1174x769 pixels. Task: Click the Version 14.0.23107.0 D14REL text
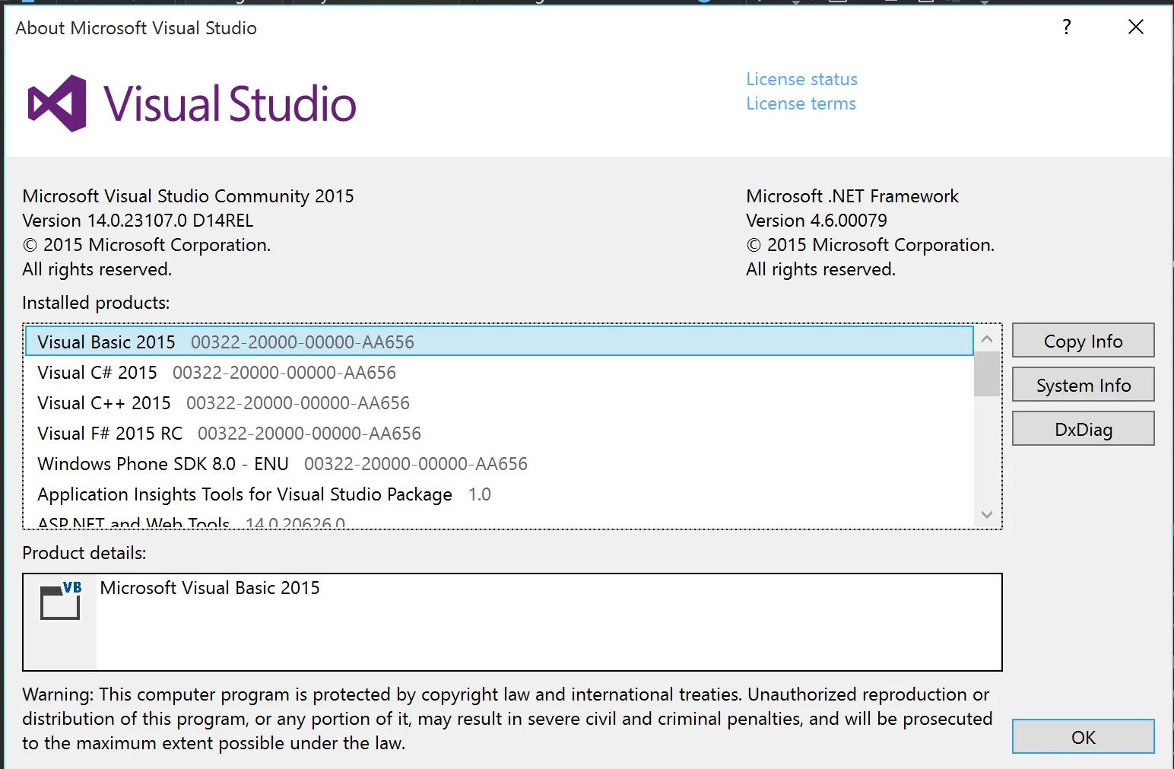click(x=138, y=221)
